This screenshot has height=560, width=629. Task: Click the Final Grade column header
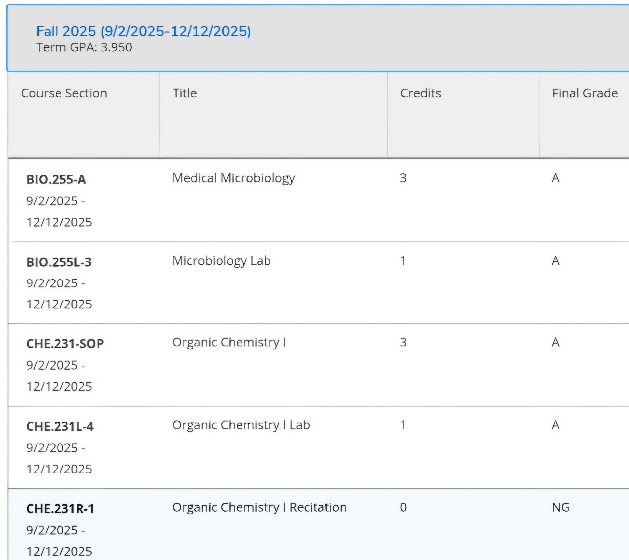click(x=585, y=93)
